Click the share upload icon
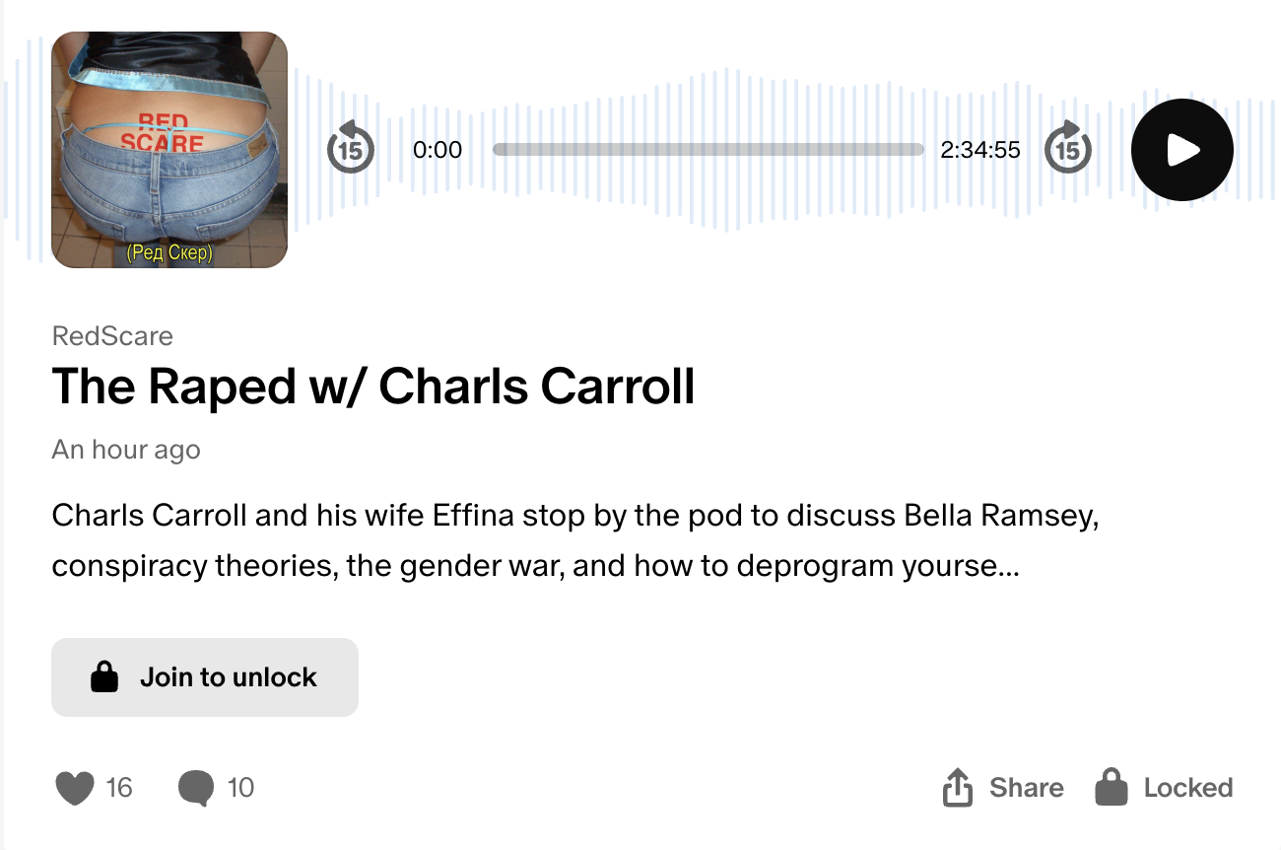The height and width of the screenshot is (850, 1281). pos(958,787)
